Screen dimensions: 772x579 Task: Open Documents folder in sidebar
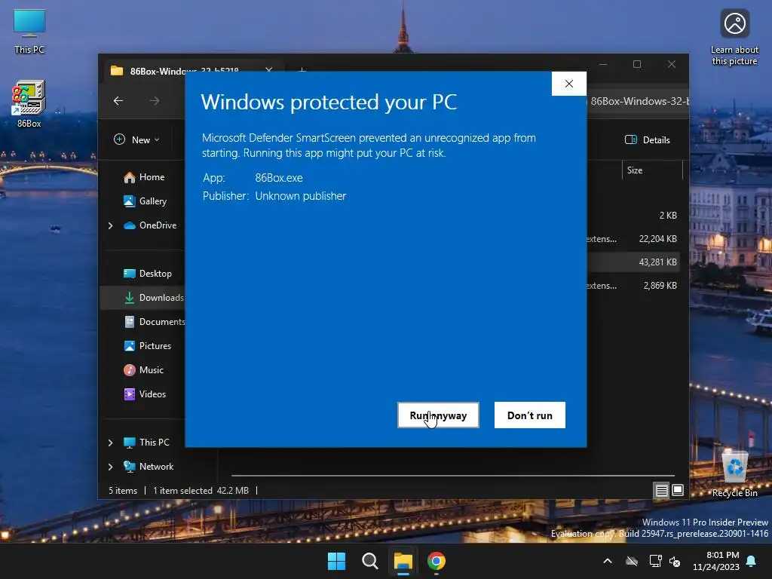click(155, 321)
